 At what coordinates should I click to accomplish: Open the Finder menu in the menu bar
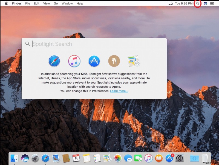coord(16,4)
